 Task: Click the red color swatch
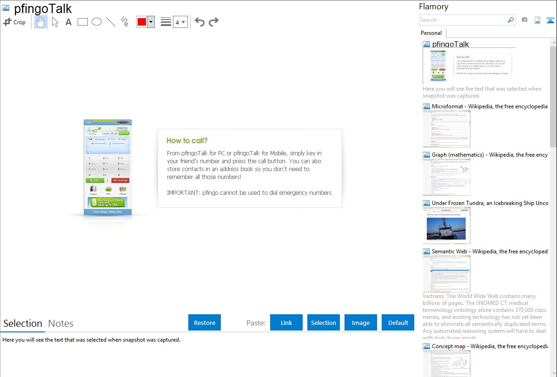(142, 22)
